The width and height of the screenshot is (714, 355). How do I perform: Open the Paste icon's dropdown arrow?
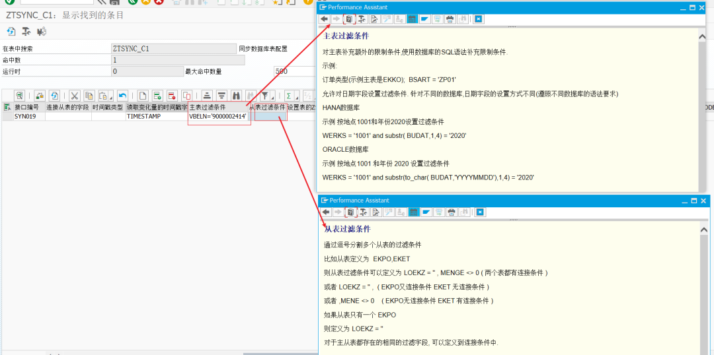pos(110,96)
